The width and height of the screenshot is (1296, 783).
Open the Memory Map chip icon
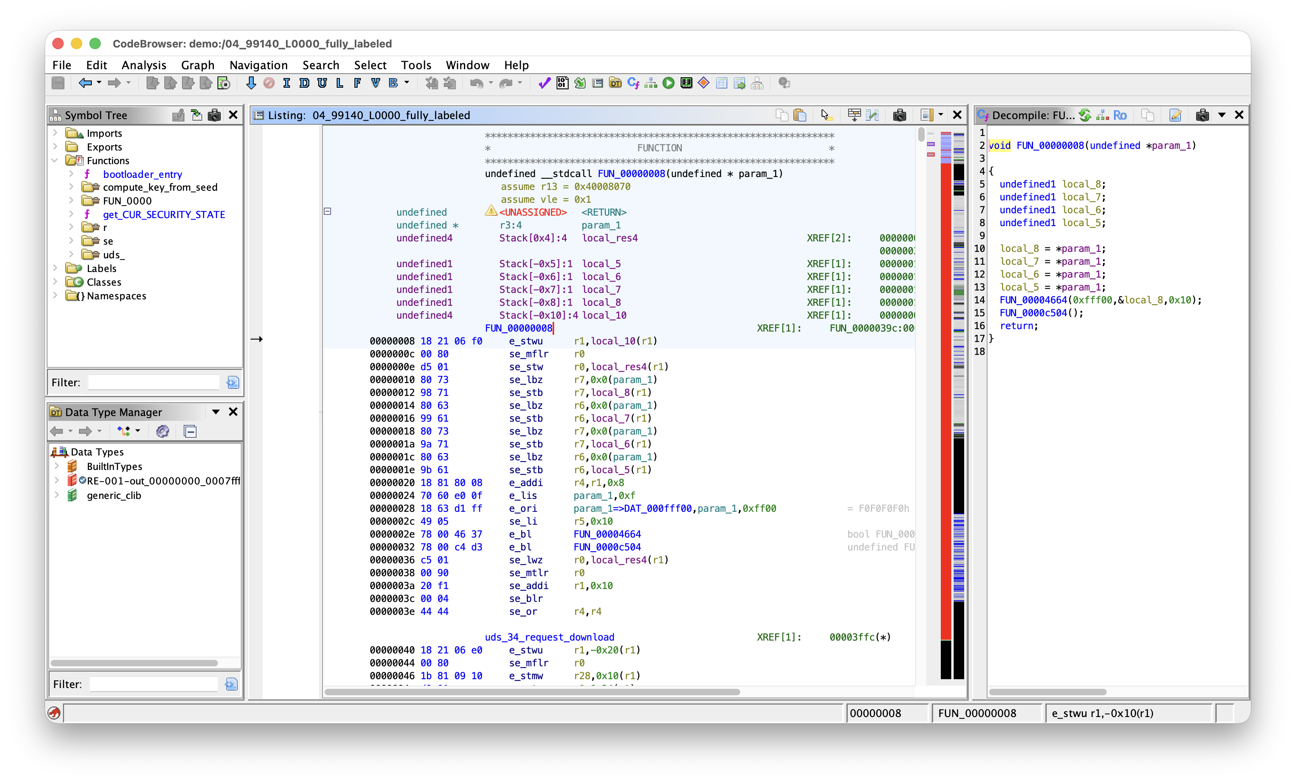point(686,83)
